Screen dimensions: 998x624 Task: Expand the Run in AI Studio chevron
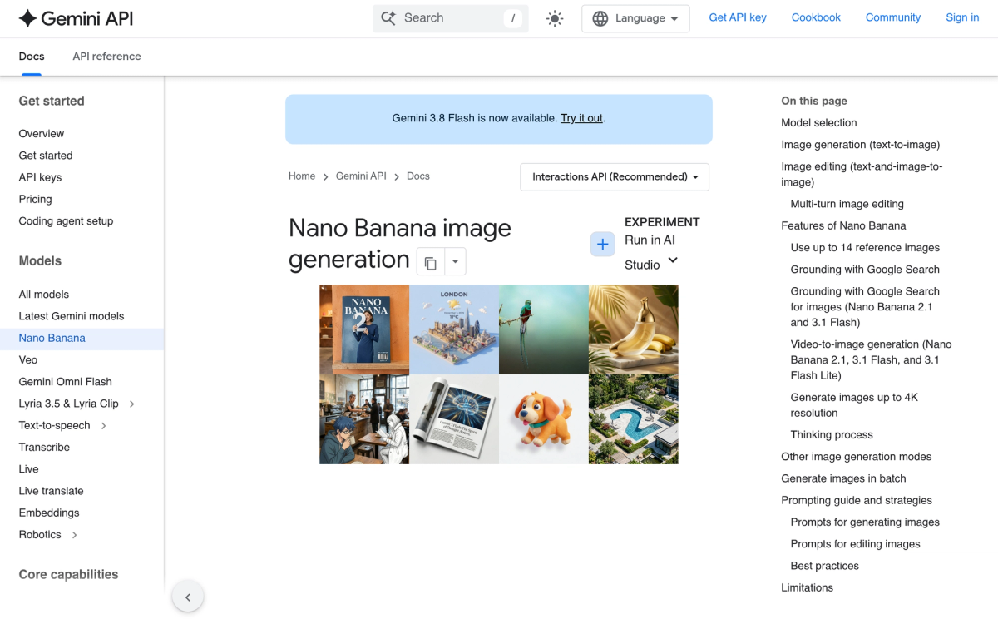tap(673, 260)
